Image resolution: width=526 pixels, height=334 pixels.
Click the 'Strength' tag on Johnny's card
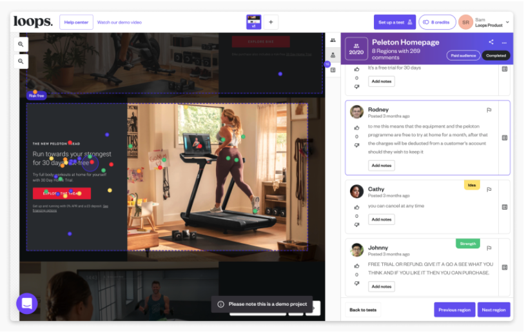[x=467, y=244]
